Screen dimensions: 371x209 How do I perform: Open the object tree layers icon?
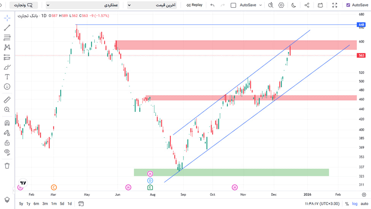[7, 200]
